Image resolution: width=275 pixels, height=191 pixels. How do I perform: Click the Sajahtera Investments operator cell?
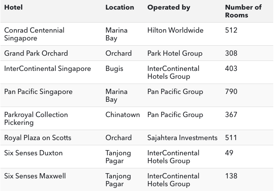coord(182,137)
